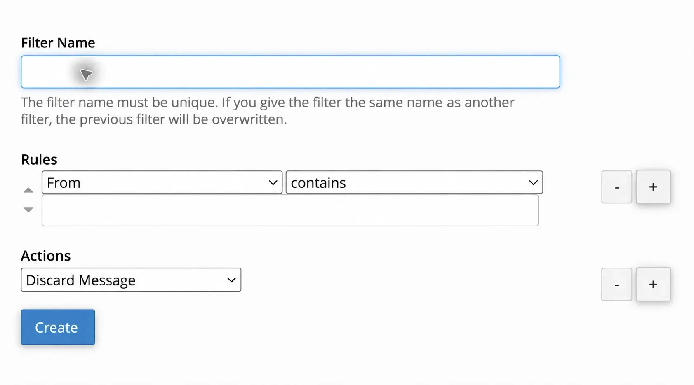694x385 pixels.
Task: Click the 'filter name must be unique' help text
Action: (x=268, y=111)
